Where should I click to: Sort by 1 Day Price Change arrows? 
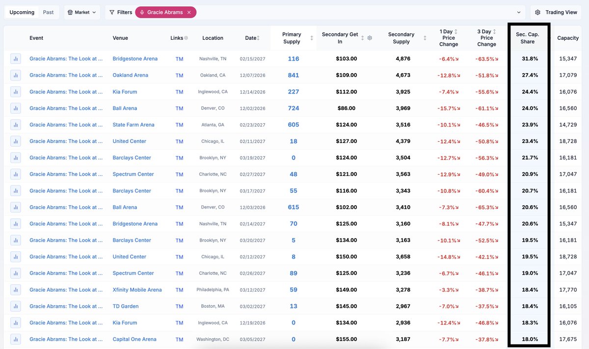[456, 31]
